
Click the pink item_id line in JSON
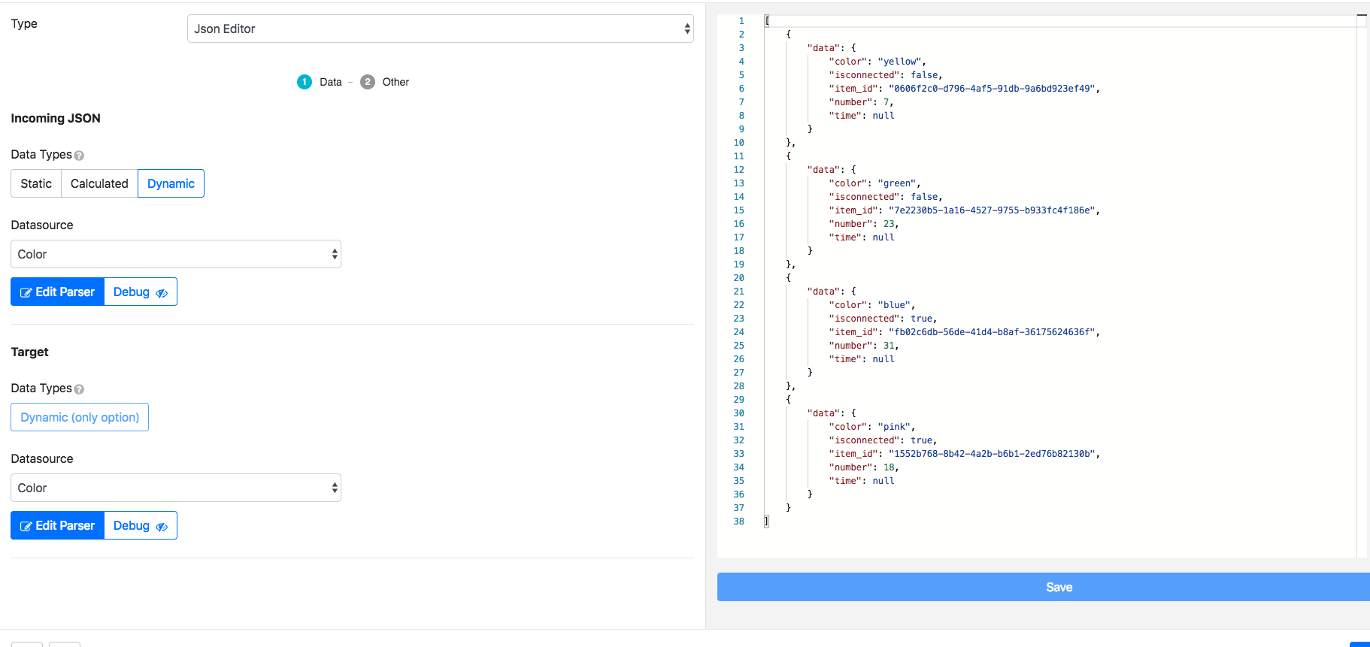964,454
